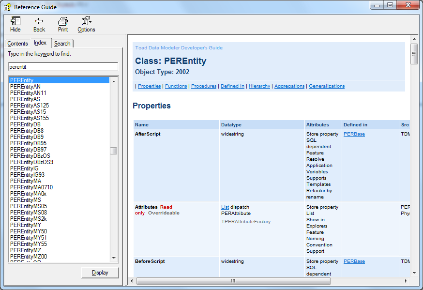423x290 pixels.
Task: Click the Display button
Action: click(100, 273)
